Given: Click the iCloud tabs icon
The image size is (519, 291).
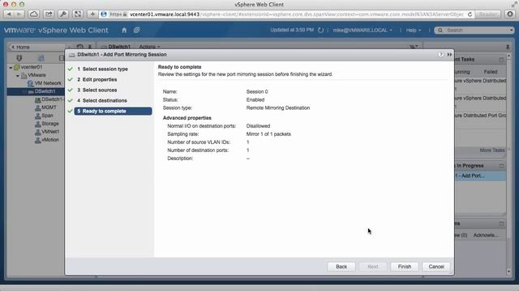Looking at the screenshot, I should 34,15.
